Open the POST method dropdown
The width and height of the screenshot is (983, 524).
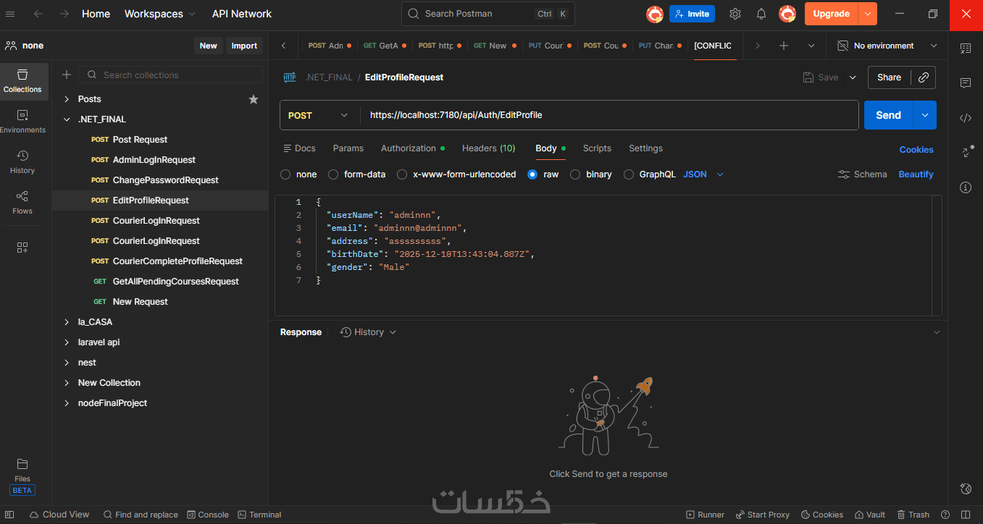click(319, 115)
